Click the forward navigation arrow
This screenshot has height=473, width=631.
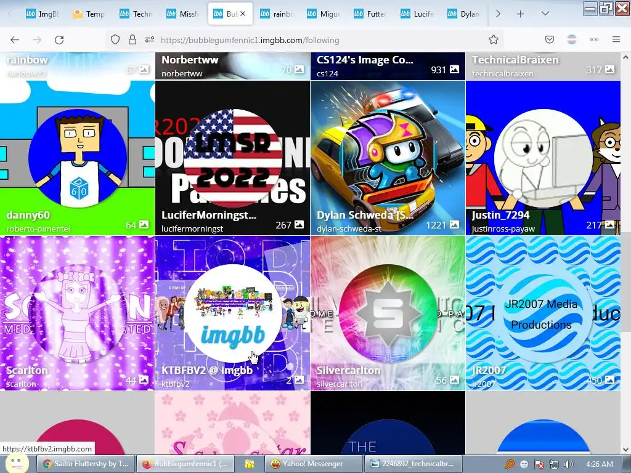pyautogui.click(x=37, y=40)
